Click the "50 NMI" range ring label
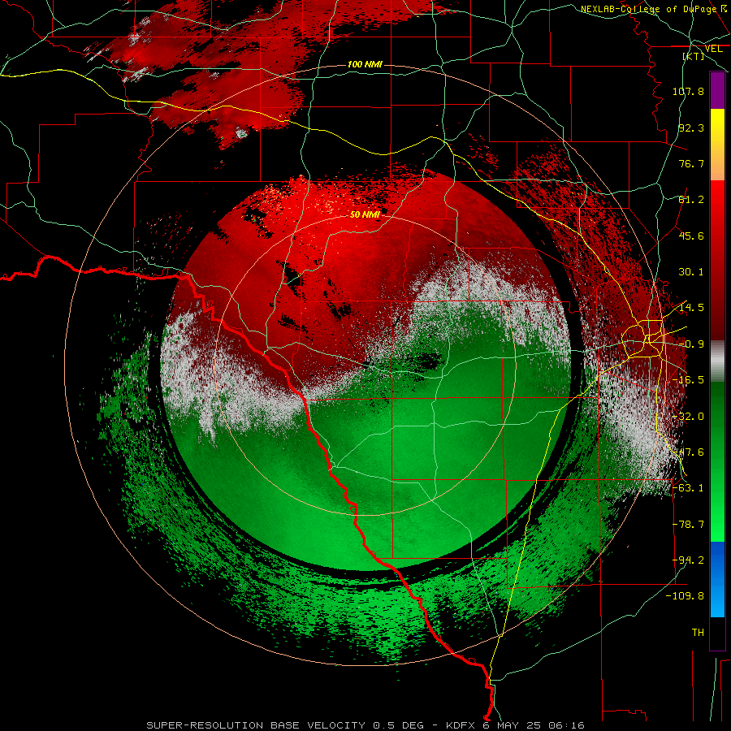Image resolution: width=731 pixels, height=731 pixels. click(365, 214)
